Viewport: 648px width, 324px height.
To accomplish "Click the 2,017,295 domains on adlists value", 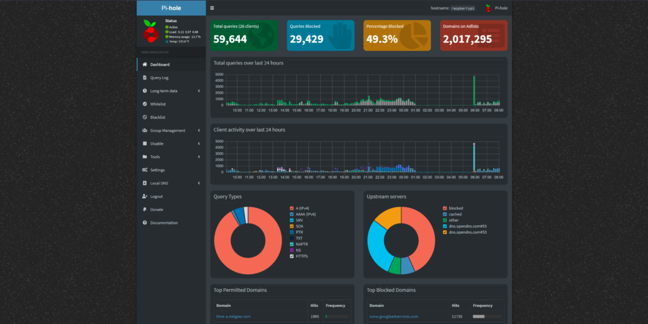I will [468, 39].
